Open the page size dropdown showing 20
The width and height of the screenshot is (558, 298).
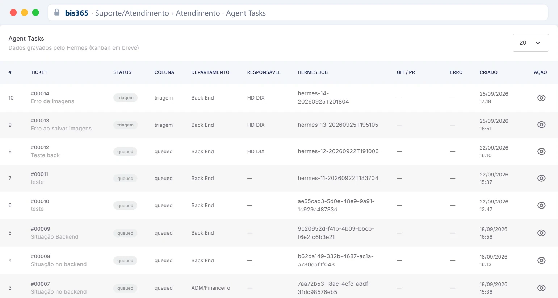pos(530,43)
